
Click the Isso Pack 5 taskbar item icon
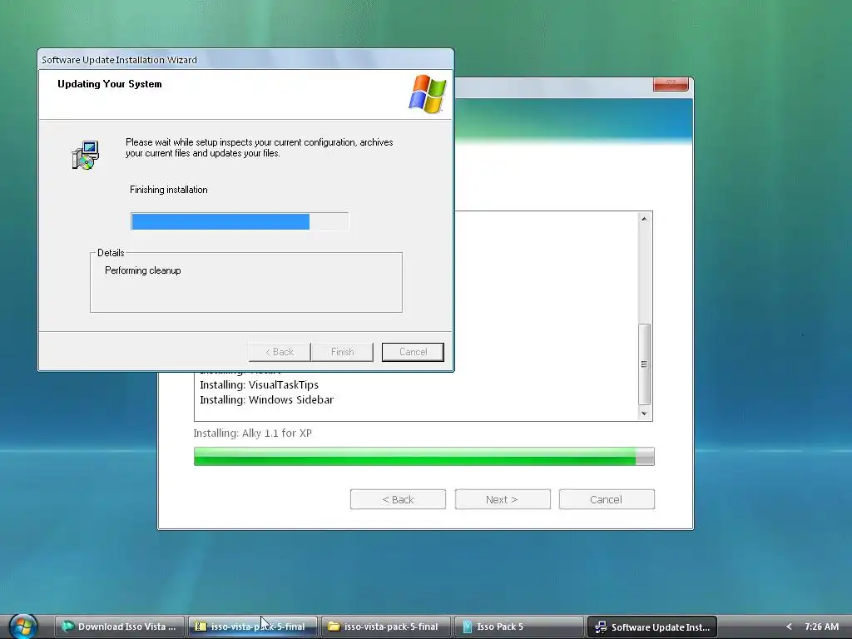468,627
